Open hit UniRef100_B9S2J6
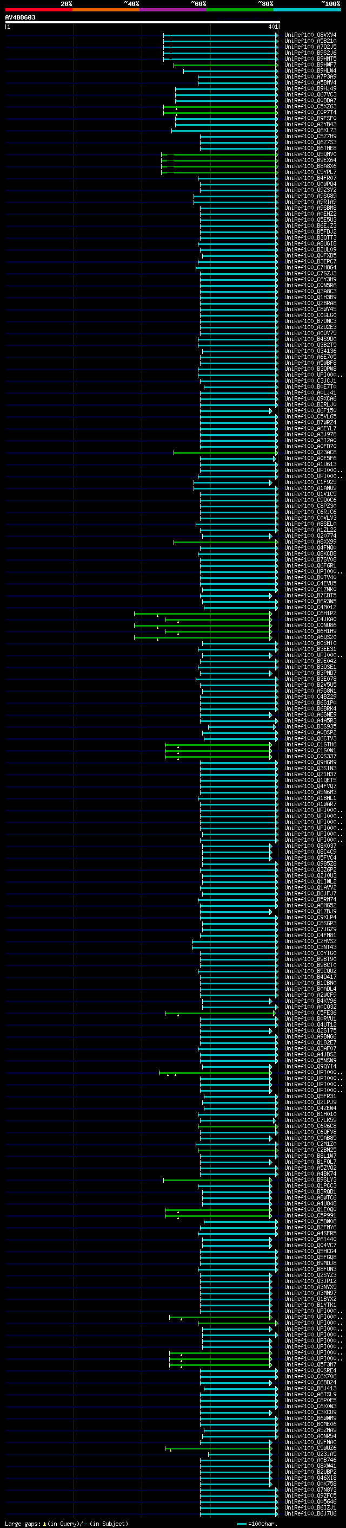 310,53
